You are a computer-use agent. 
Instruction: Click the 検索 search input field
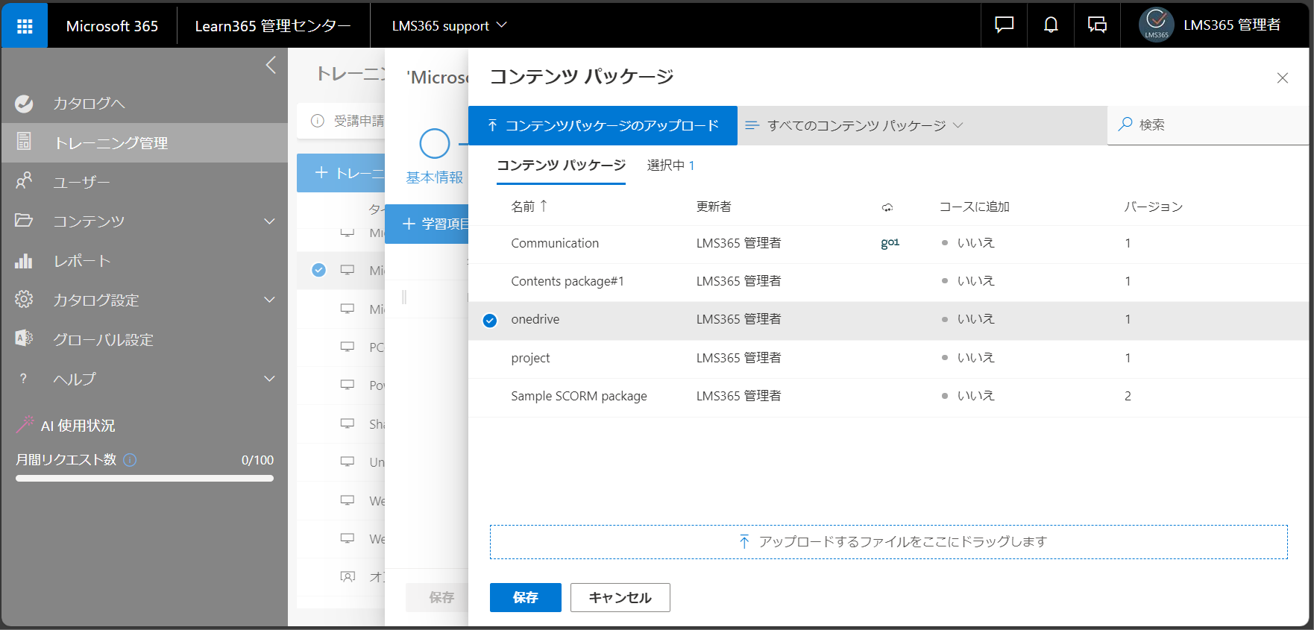(1208, 125)
